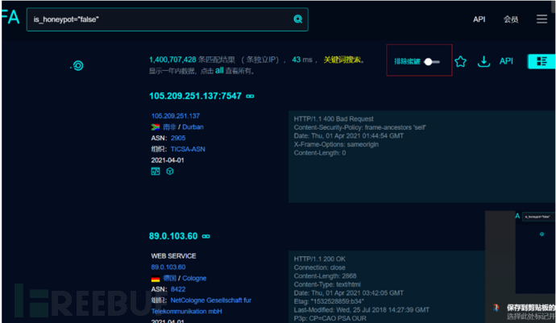This screenshot has width=556, height=323.
Task: Open the hamburger menu in top right
Action: [541, 19]
